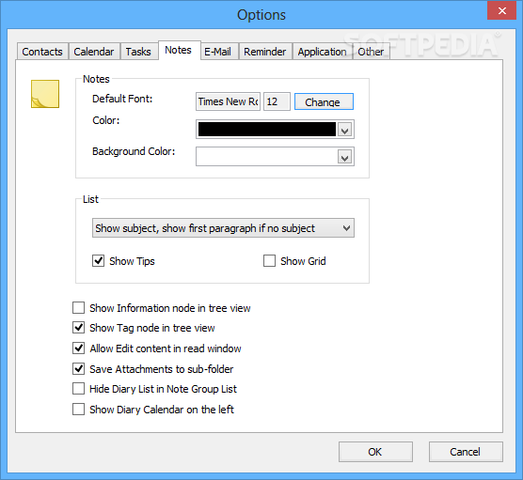
Task: Confirm settings with the OK button
Action: [x=375, y=452]
